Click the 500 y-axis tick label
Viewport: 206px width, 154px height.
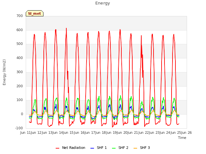(20, 44)
